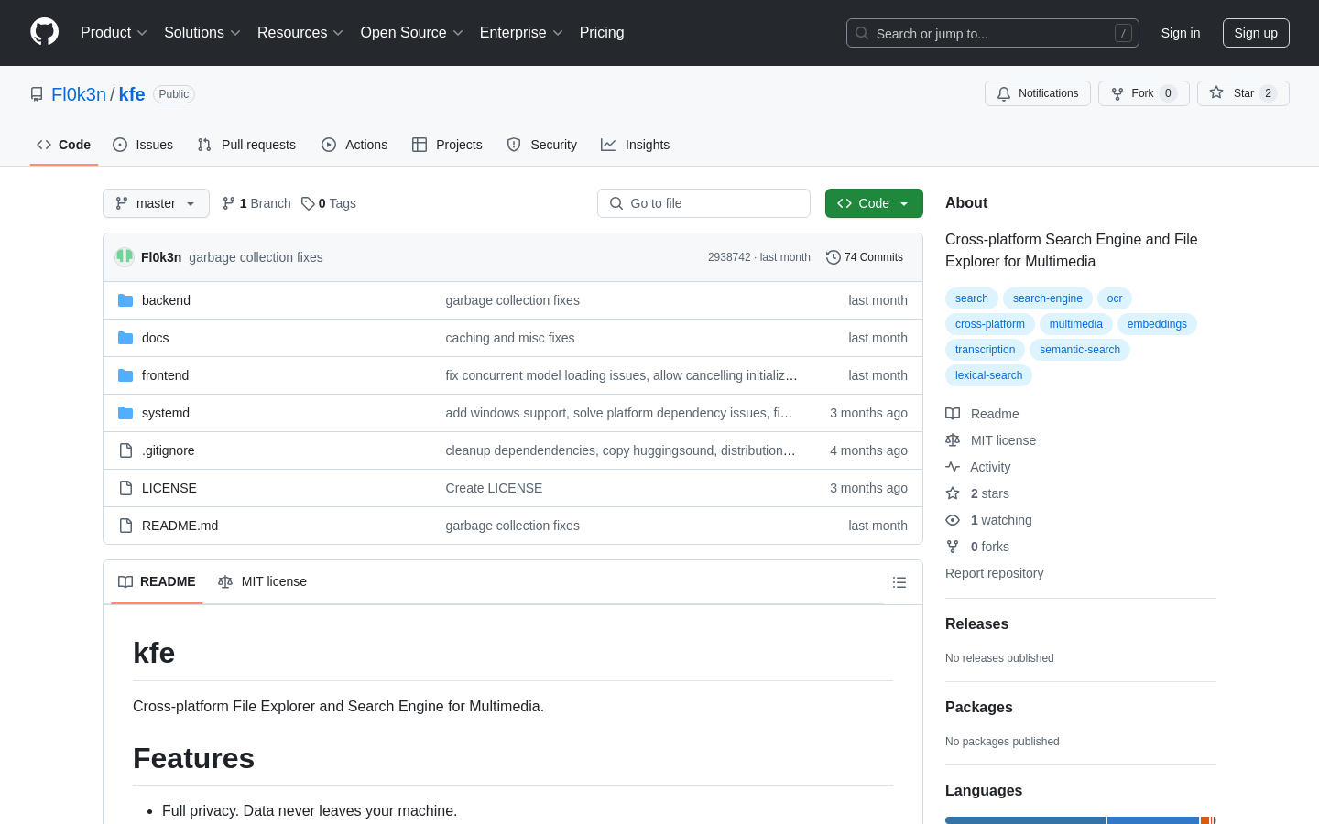Open the 'lexical-search' topic tag
Viewport: 1319px width, 824px height.
pos(989,375)
